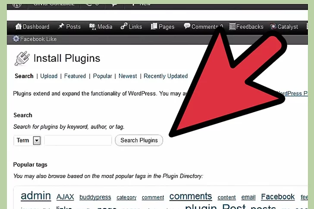Open the Newest plugins tab
The width and height of the screenshot is (314, 209).
point(128,76)
